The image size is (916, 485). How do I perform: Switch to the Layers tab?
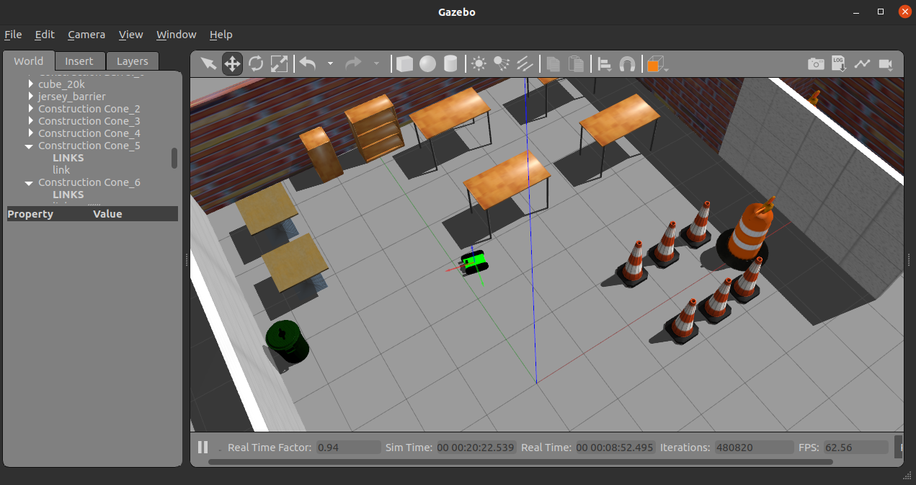(133, 61)
